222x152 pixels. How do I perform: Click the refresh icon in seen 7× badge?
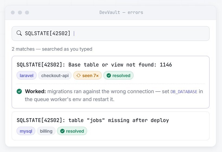(78, 75)
